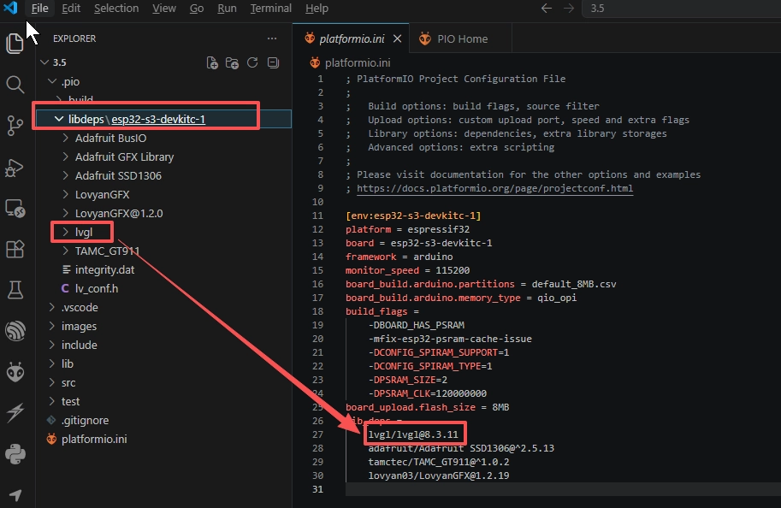This screenshot has height=508, width=781.
Task: Open PlatformIO alien icon in sidebar
Action: (15, 372)
